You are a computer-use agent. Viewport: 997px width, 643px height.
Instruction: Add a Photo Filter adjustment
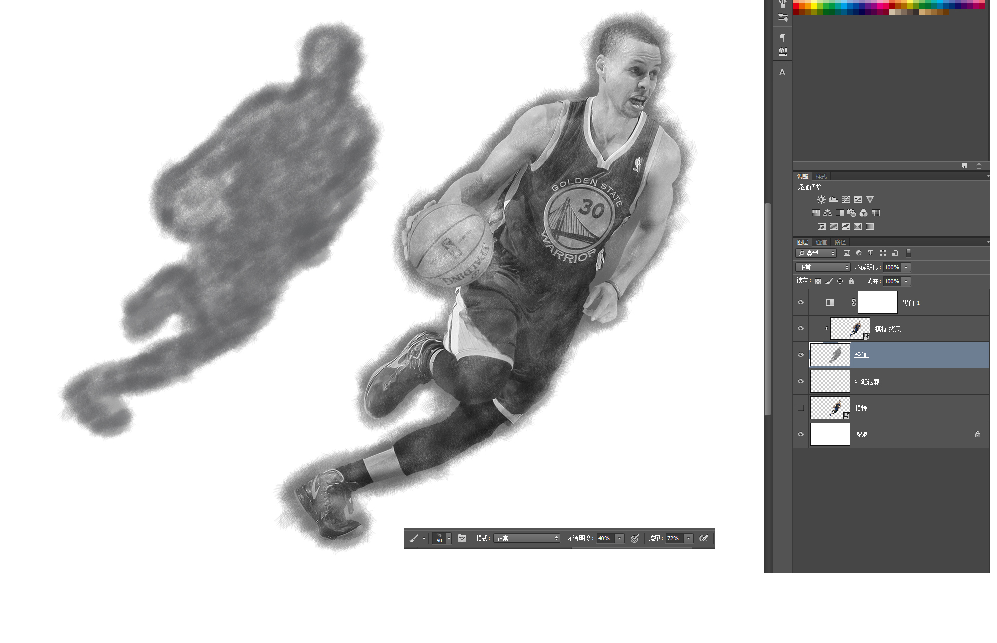[x=851, y=213]
